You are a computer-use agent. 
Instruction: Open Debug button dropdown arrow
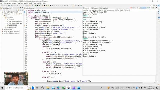[34, 6]
